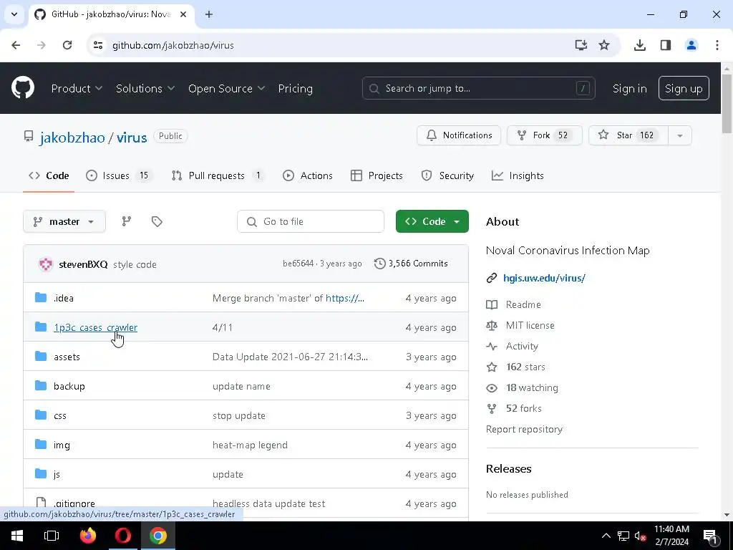Open the tab search chevron
The height and width of the screenshot is (550, 733).
[x=14, y=14]
